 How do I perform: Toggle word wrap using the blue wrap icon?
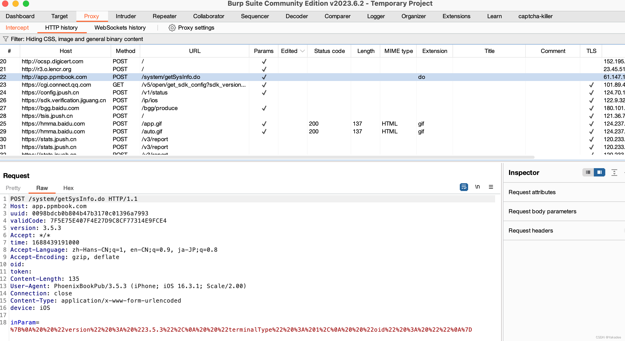[x=464, y=187]
